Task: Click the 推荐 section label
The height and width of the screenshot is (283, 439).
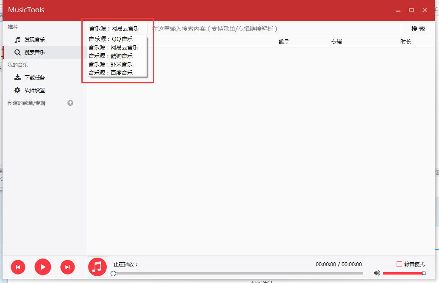Action: pyautogui.click(x=13, y=27)
